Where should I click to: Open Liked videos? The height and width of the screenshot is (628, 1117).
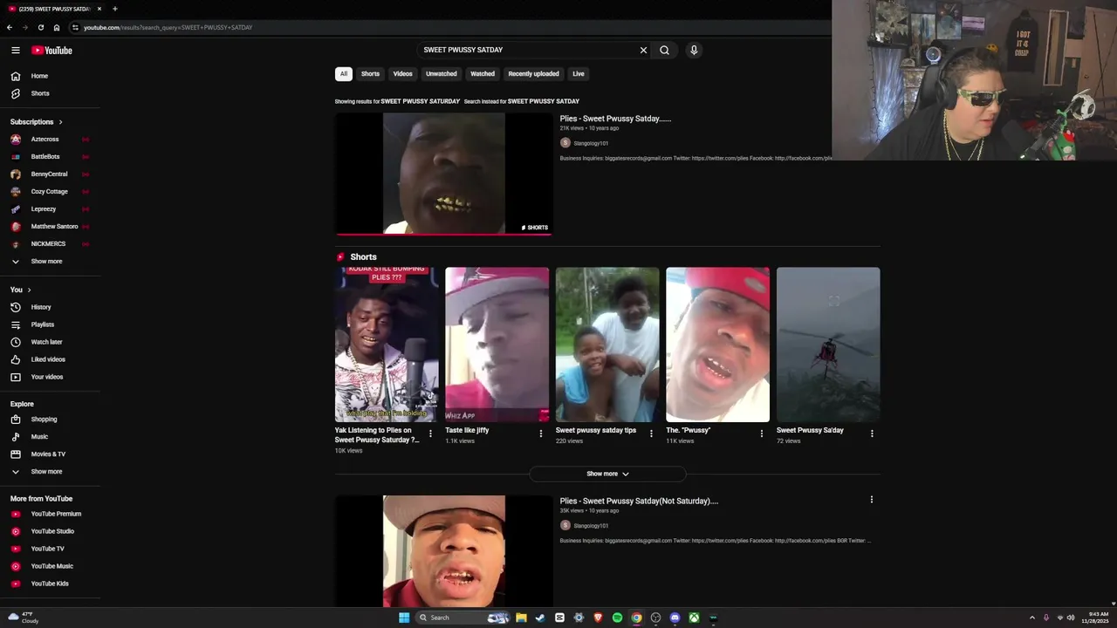point(50,359)
